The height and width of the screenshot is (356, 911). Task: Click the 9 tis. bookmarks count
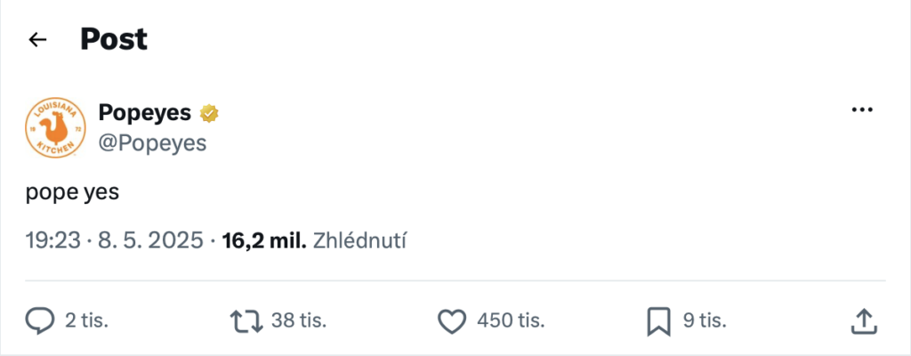tap(705, 320)
